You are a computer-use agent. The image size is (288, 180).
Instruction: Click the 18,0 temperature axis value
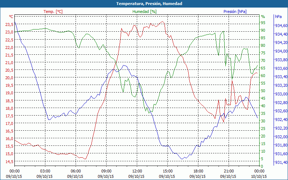pos(9,108)
